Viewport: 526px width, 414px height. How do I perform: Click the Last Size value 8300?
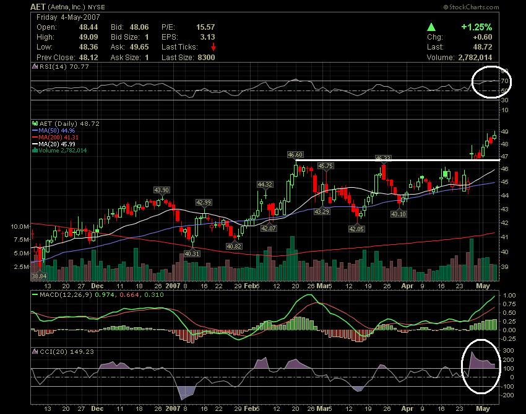coord(206,58)
